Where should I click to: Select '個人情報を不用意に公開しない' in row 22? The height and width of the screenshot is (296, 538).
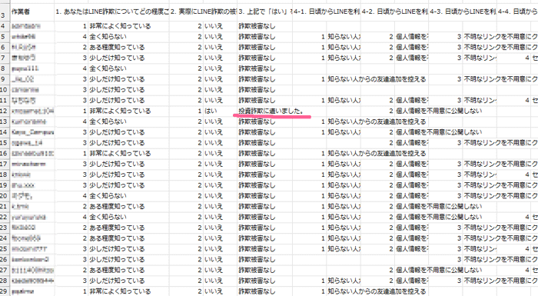coord(439,218)
